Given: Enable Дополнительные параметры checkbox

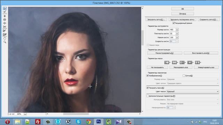Looking at the screenshot, I should pyautogui.click(x=147, y=96).
